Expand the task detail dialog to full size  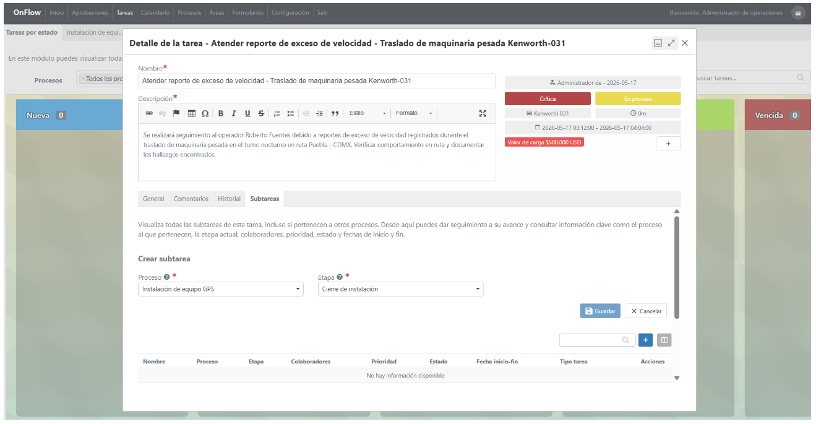click(671, 43)
